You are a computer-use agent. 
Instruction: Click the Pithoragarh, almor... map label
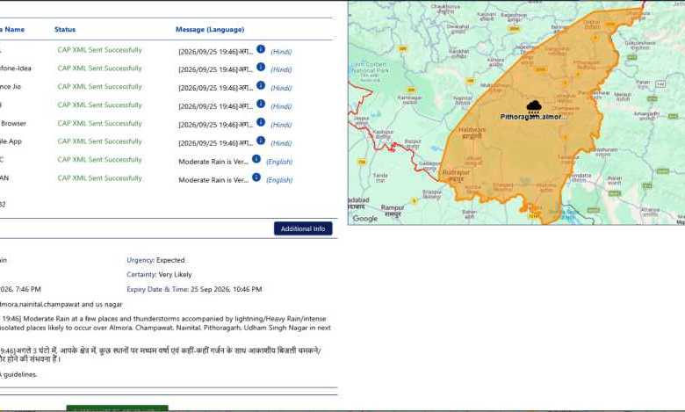533,117
